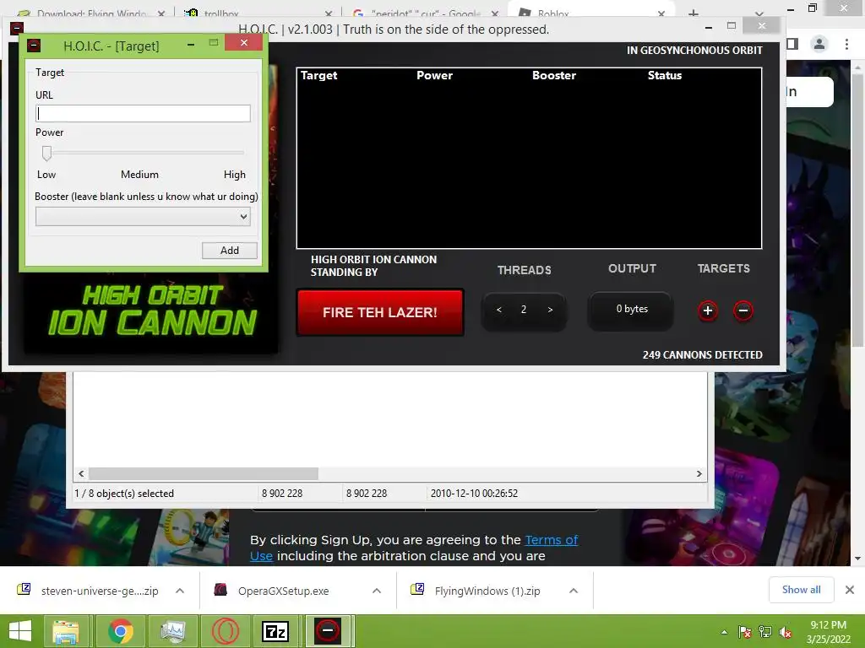Click the Power column header
This screenshot has height=648, width=865.
434,75
